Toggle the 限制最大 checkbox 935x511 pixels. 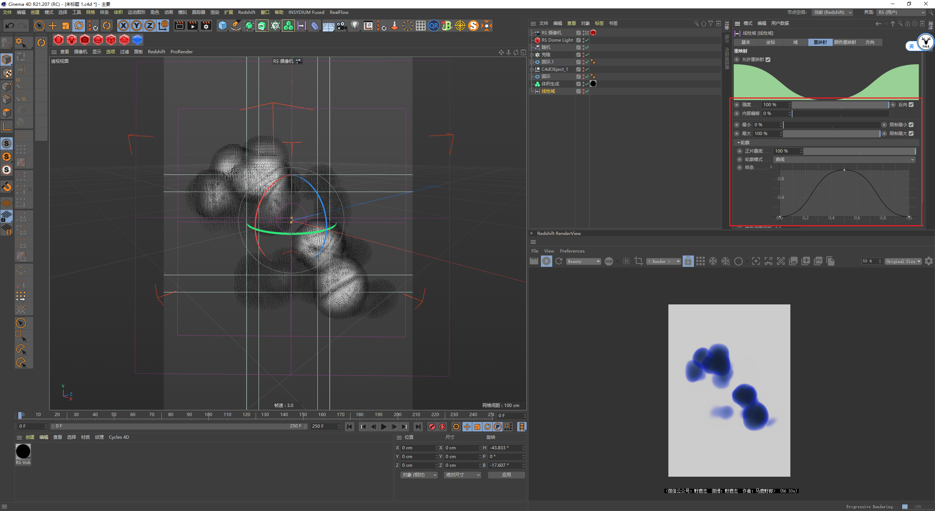(911, 134)
